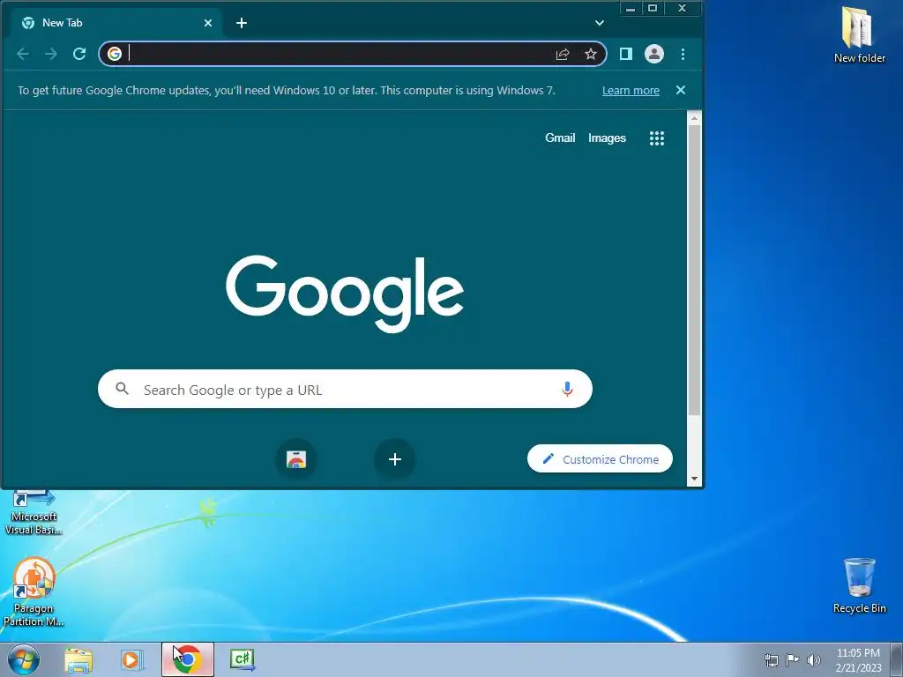Open Gmail link

point(560,138)
